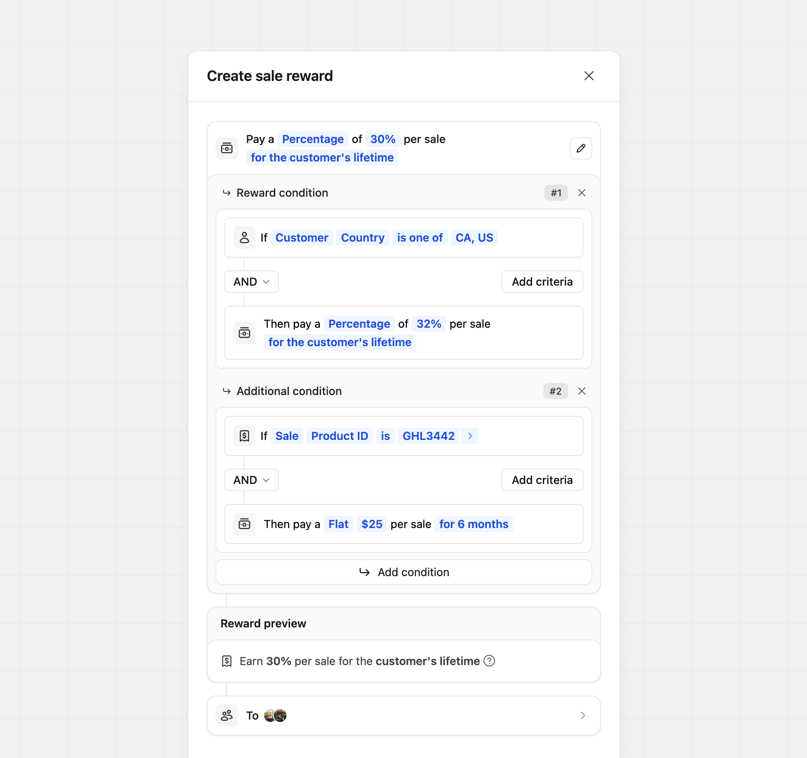Screen dimensions: 807x758
Task: Change the payout duration for 6 months
Action: click(x=473, y=524)
